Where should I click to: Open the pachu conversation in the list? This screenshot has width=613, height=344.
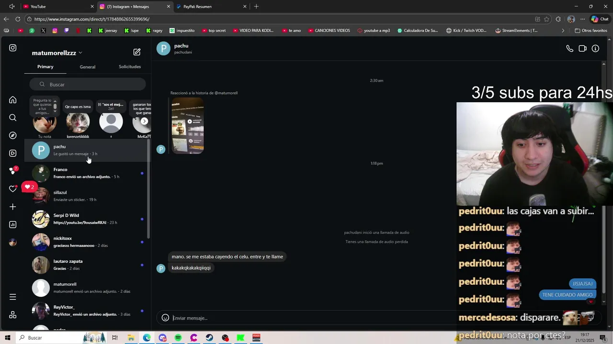87,150
